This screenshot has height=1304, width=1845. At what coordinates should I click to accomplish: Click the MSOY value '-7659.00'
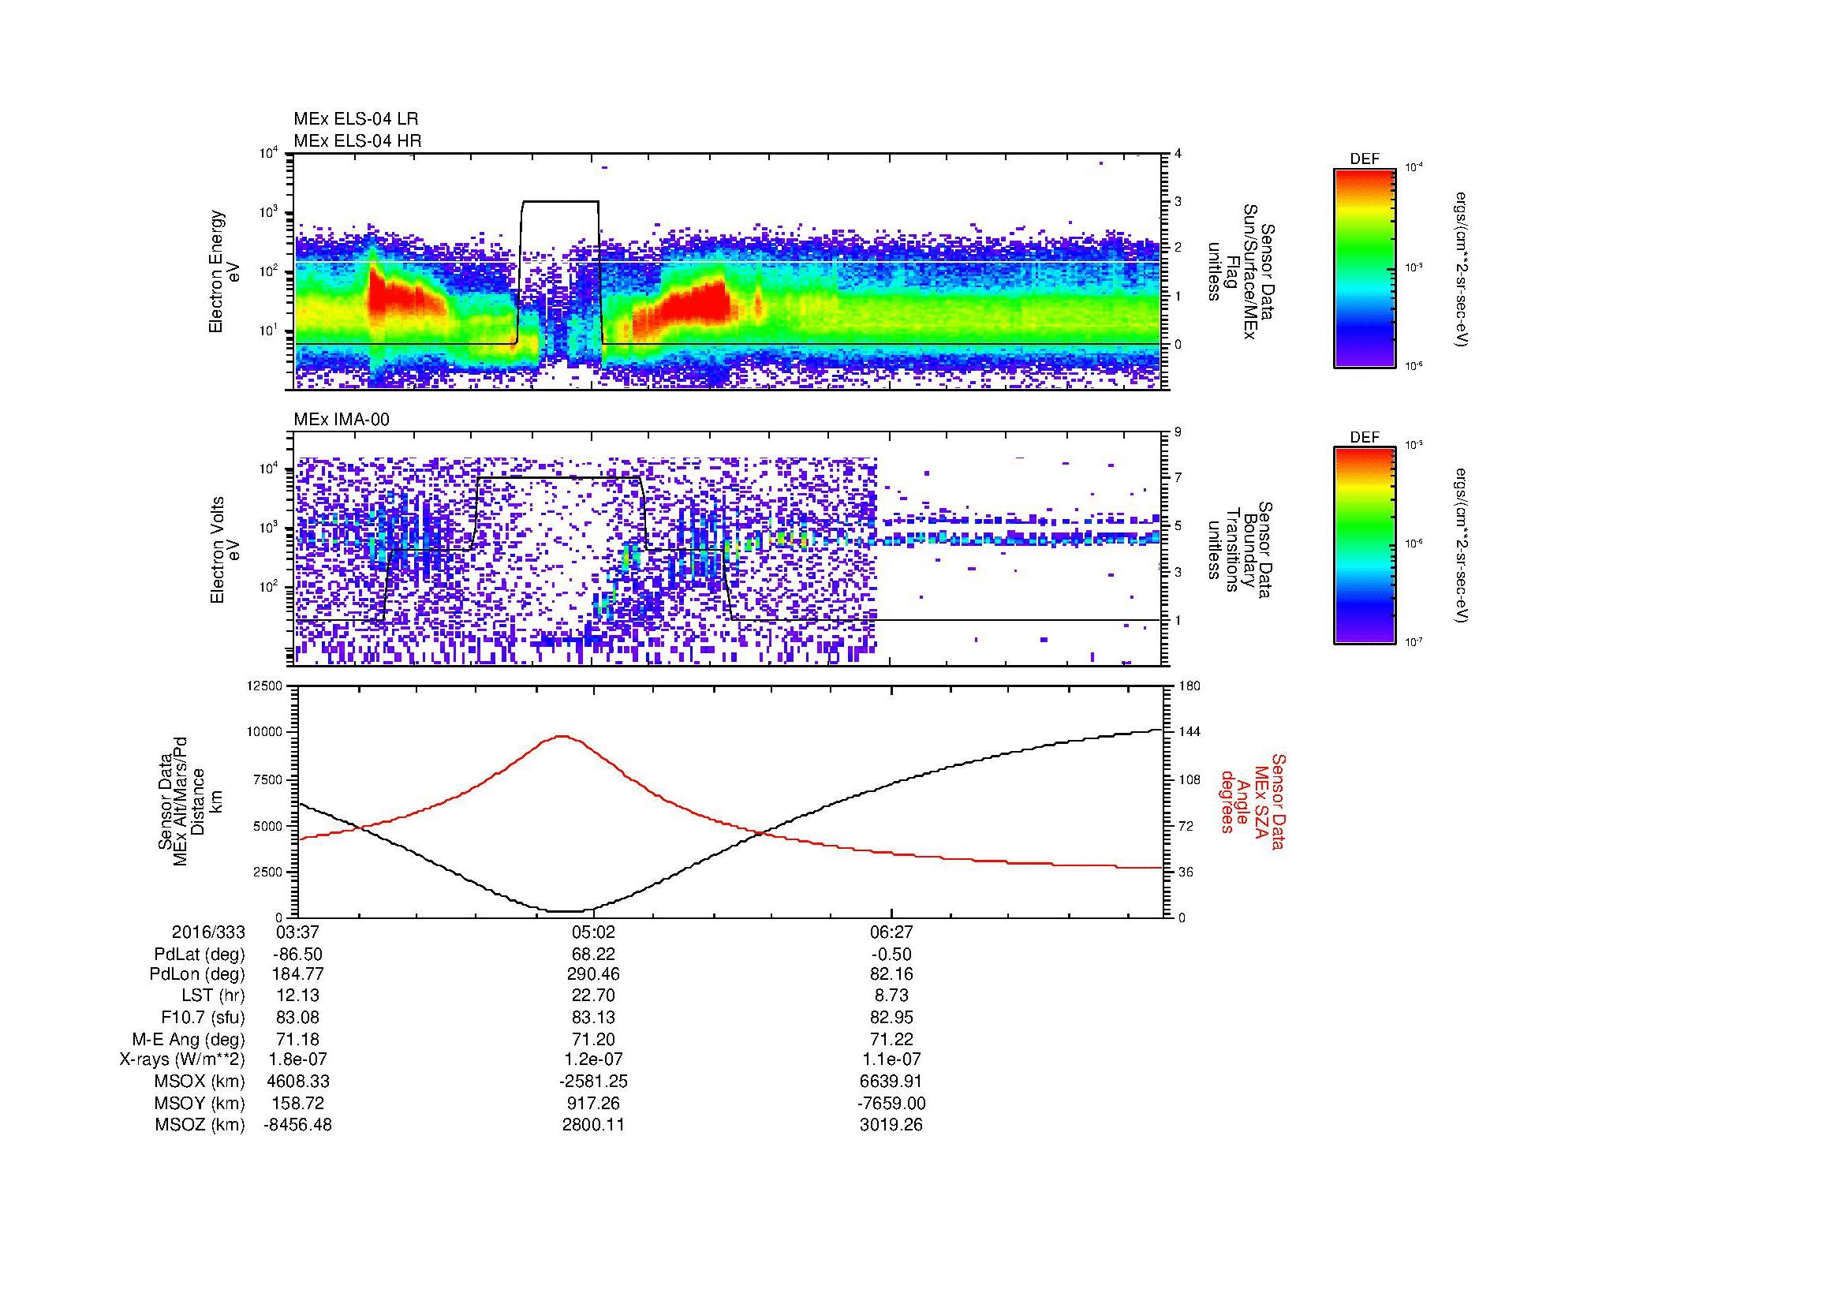(891, 1103)
